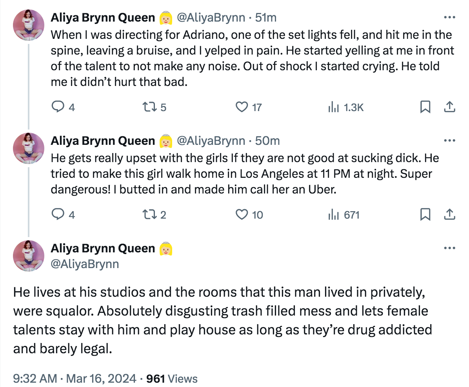469x387 pixels.
Task: View analytics of tweet with 671 views
Action: point(333,214)
